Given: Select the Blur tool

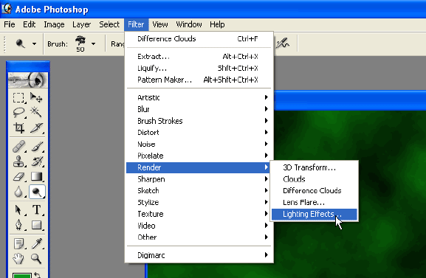Looking at the screenshot, I should (18, 192).
